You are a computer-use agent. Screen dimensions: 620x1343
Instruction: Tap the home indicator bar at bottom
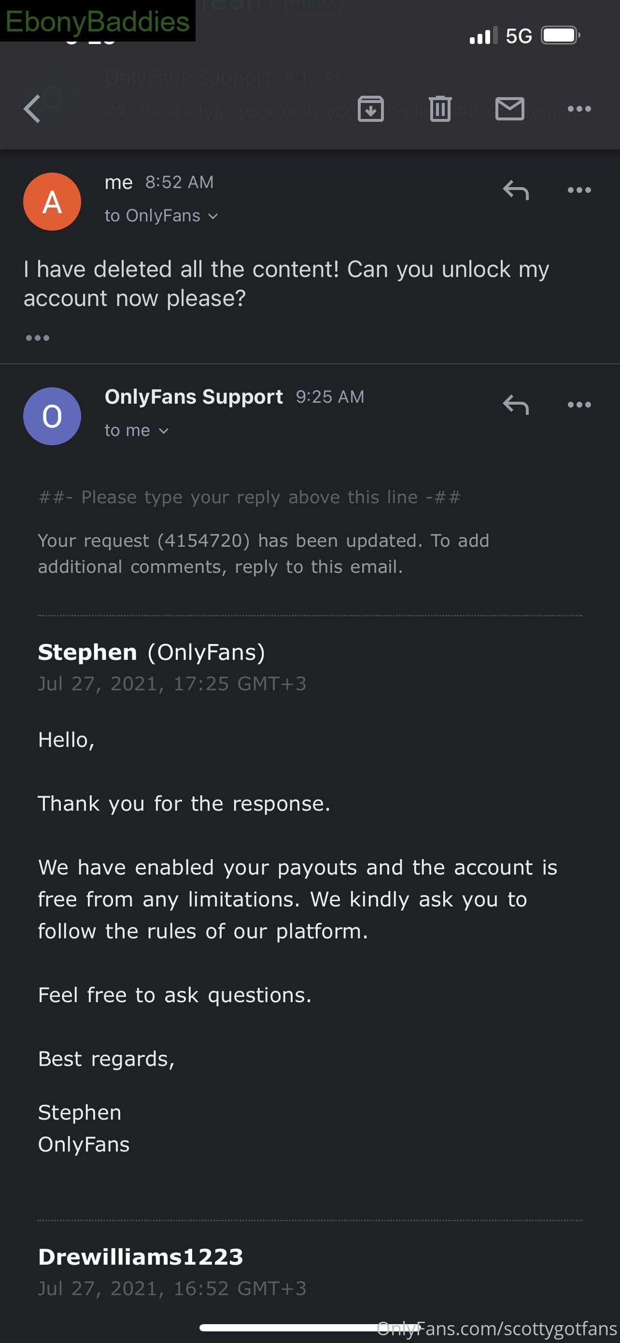[x=309, y=1328]
